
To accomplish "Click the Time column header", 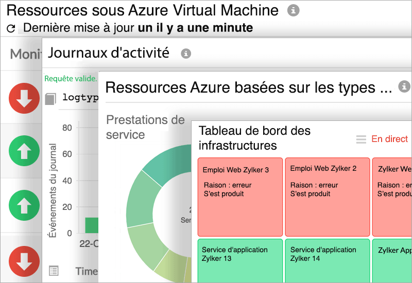I will click(x=87, y=271).
